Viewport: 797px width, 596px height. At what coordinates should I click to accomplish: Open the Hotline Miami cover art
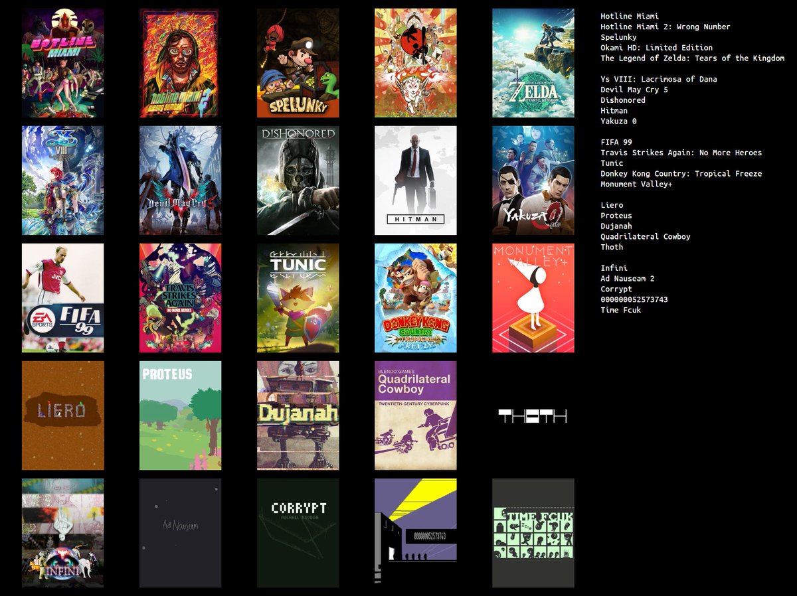coord(62,63)
